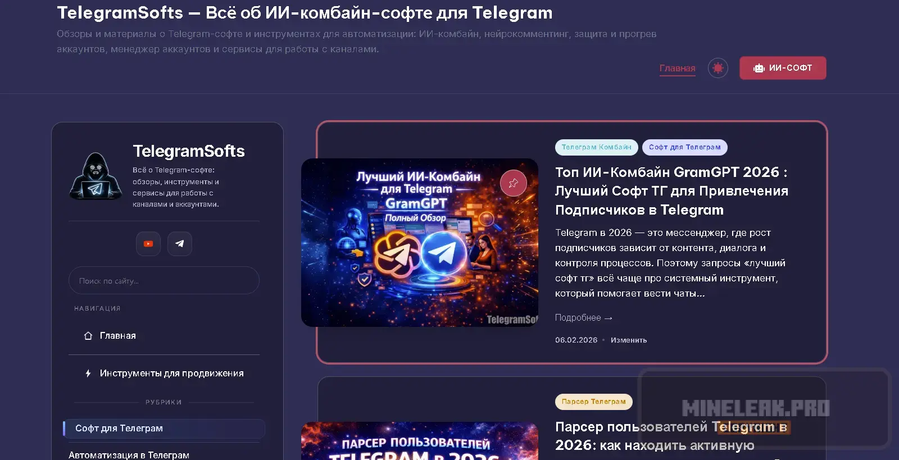This screenshot has height=460, width=899.
Task: Click the Поиск по сайту search field
Action: pyautogui.click(x=164, y=281)
